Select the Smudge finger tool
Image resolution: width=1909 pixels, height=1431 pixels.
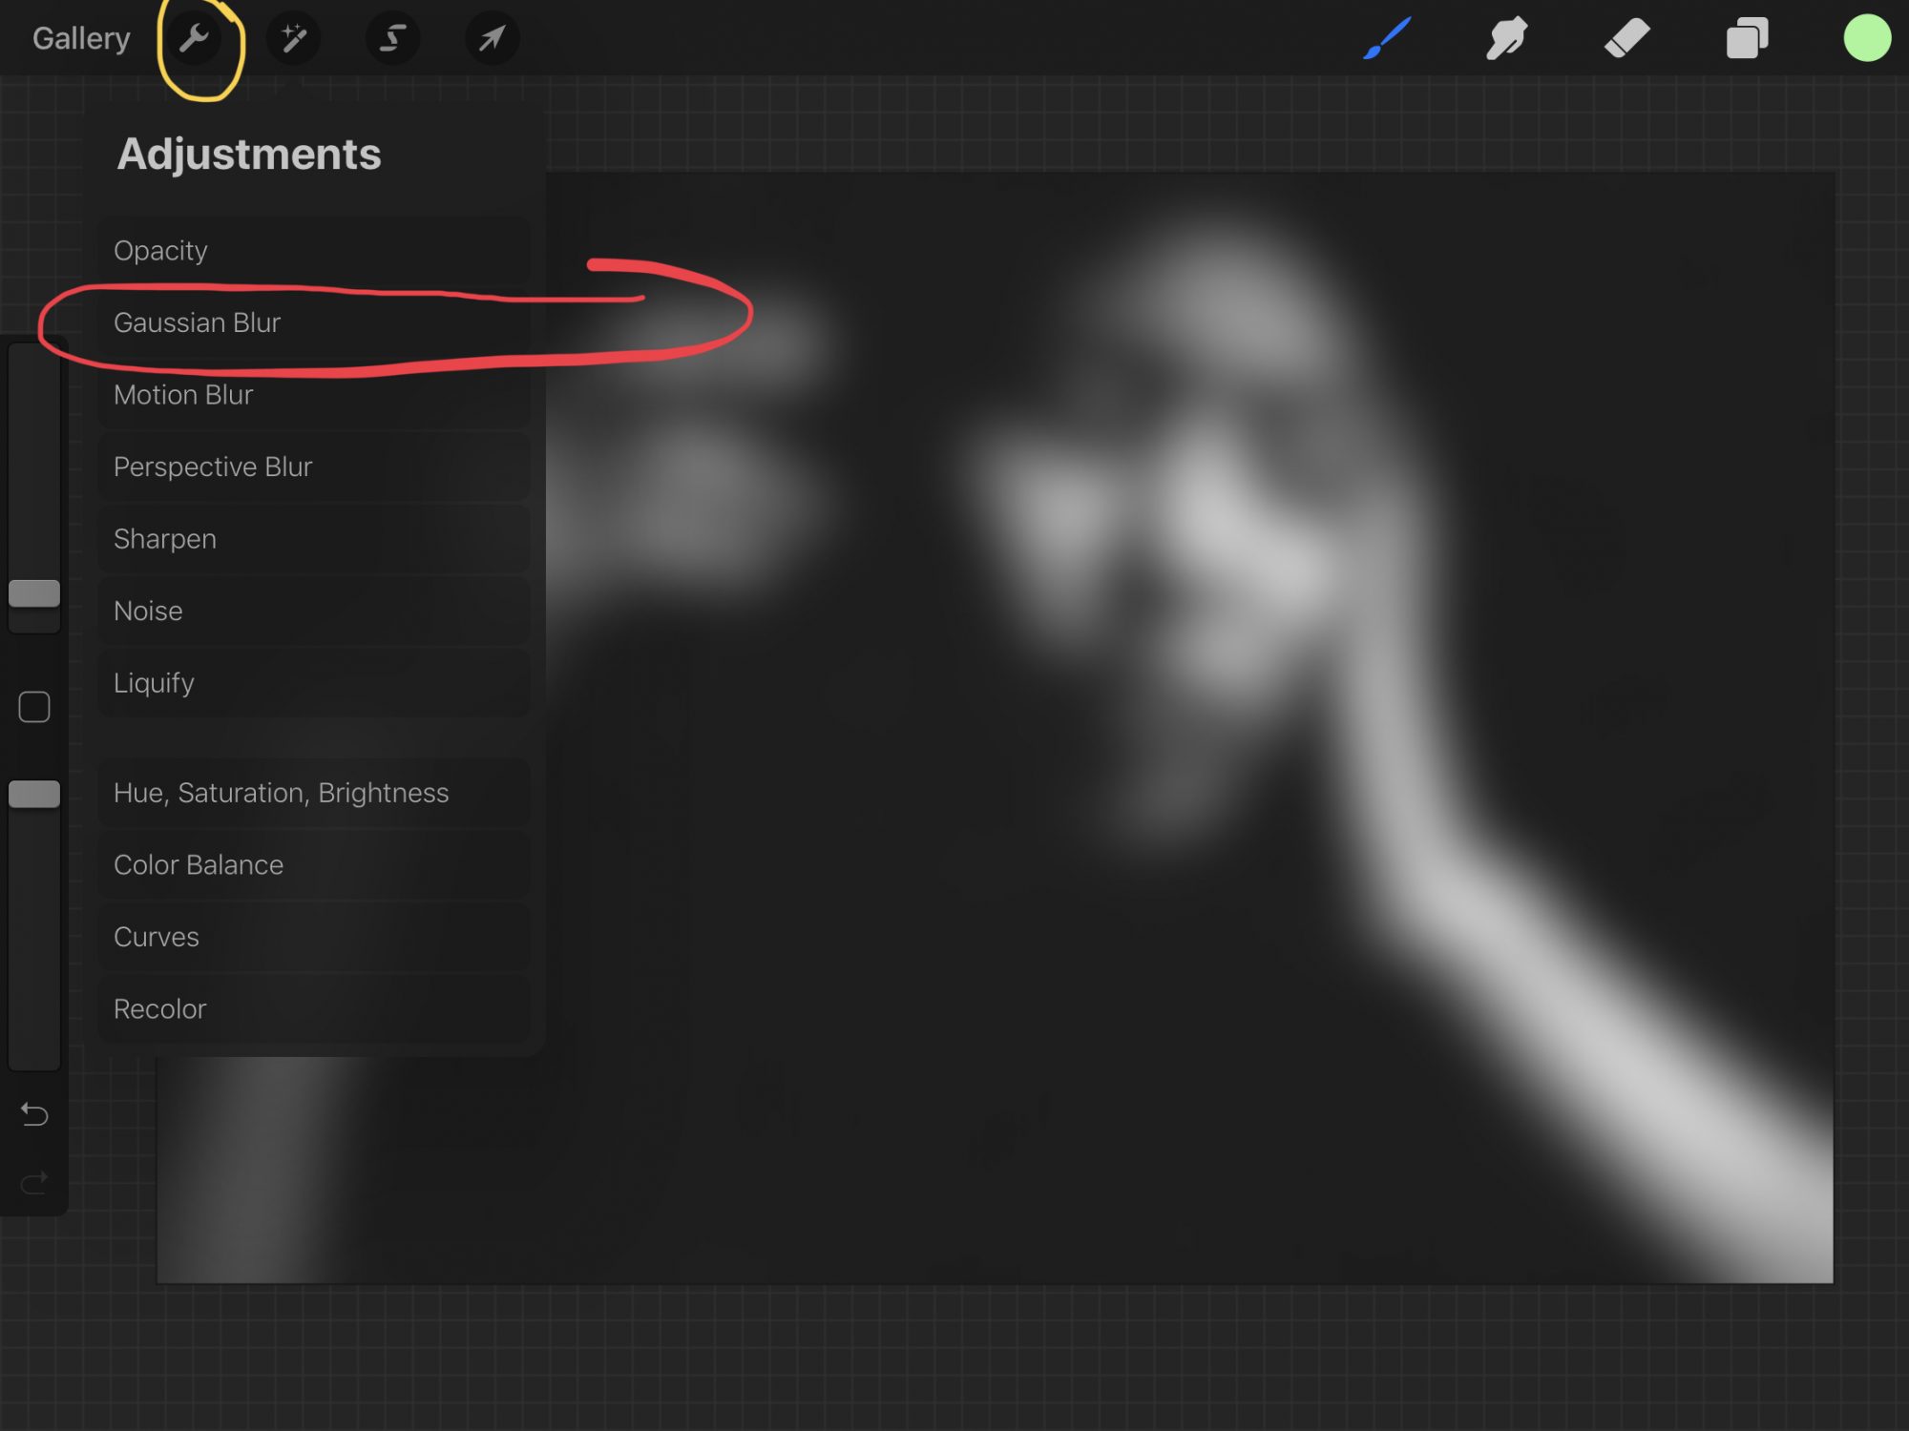click(x=1506, y=39)
